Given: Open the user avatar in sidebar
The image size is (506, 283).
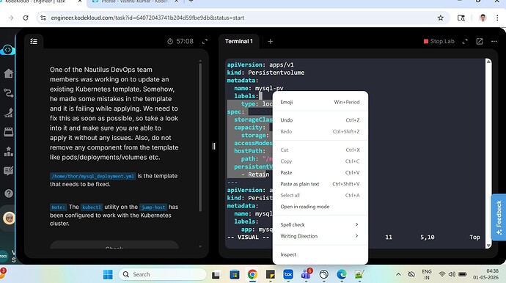Looking at the screenshot, I should click(x=9, y=218).
